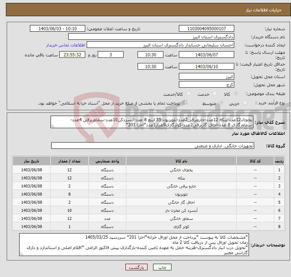Image resolution: width=291 pixels, height=277 pixels.
Task: Click the کد کالا column header
Action: pyautogui.click(x=255, y=161)
